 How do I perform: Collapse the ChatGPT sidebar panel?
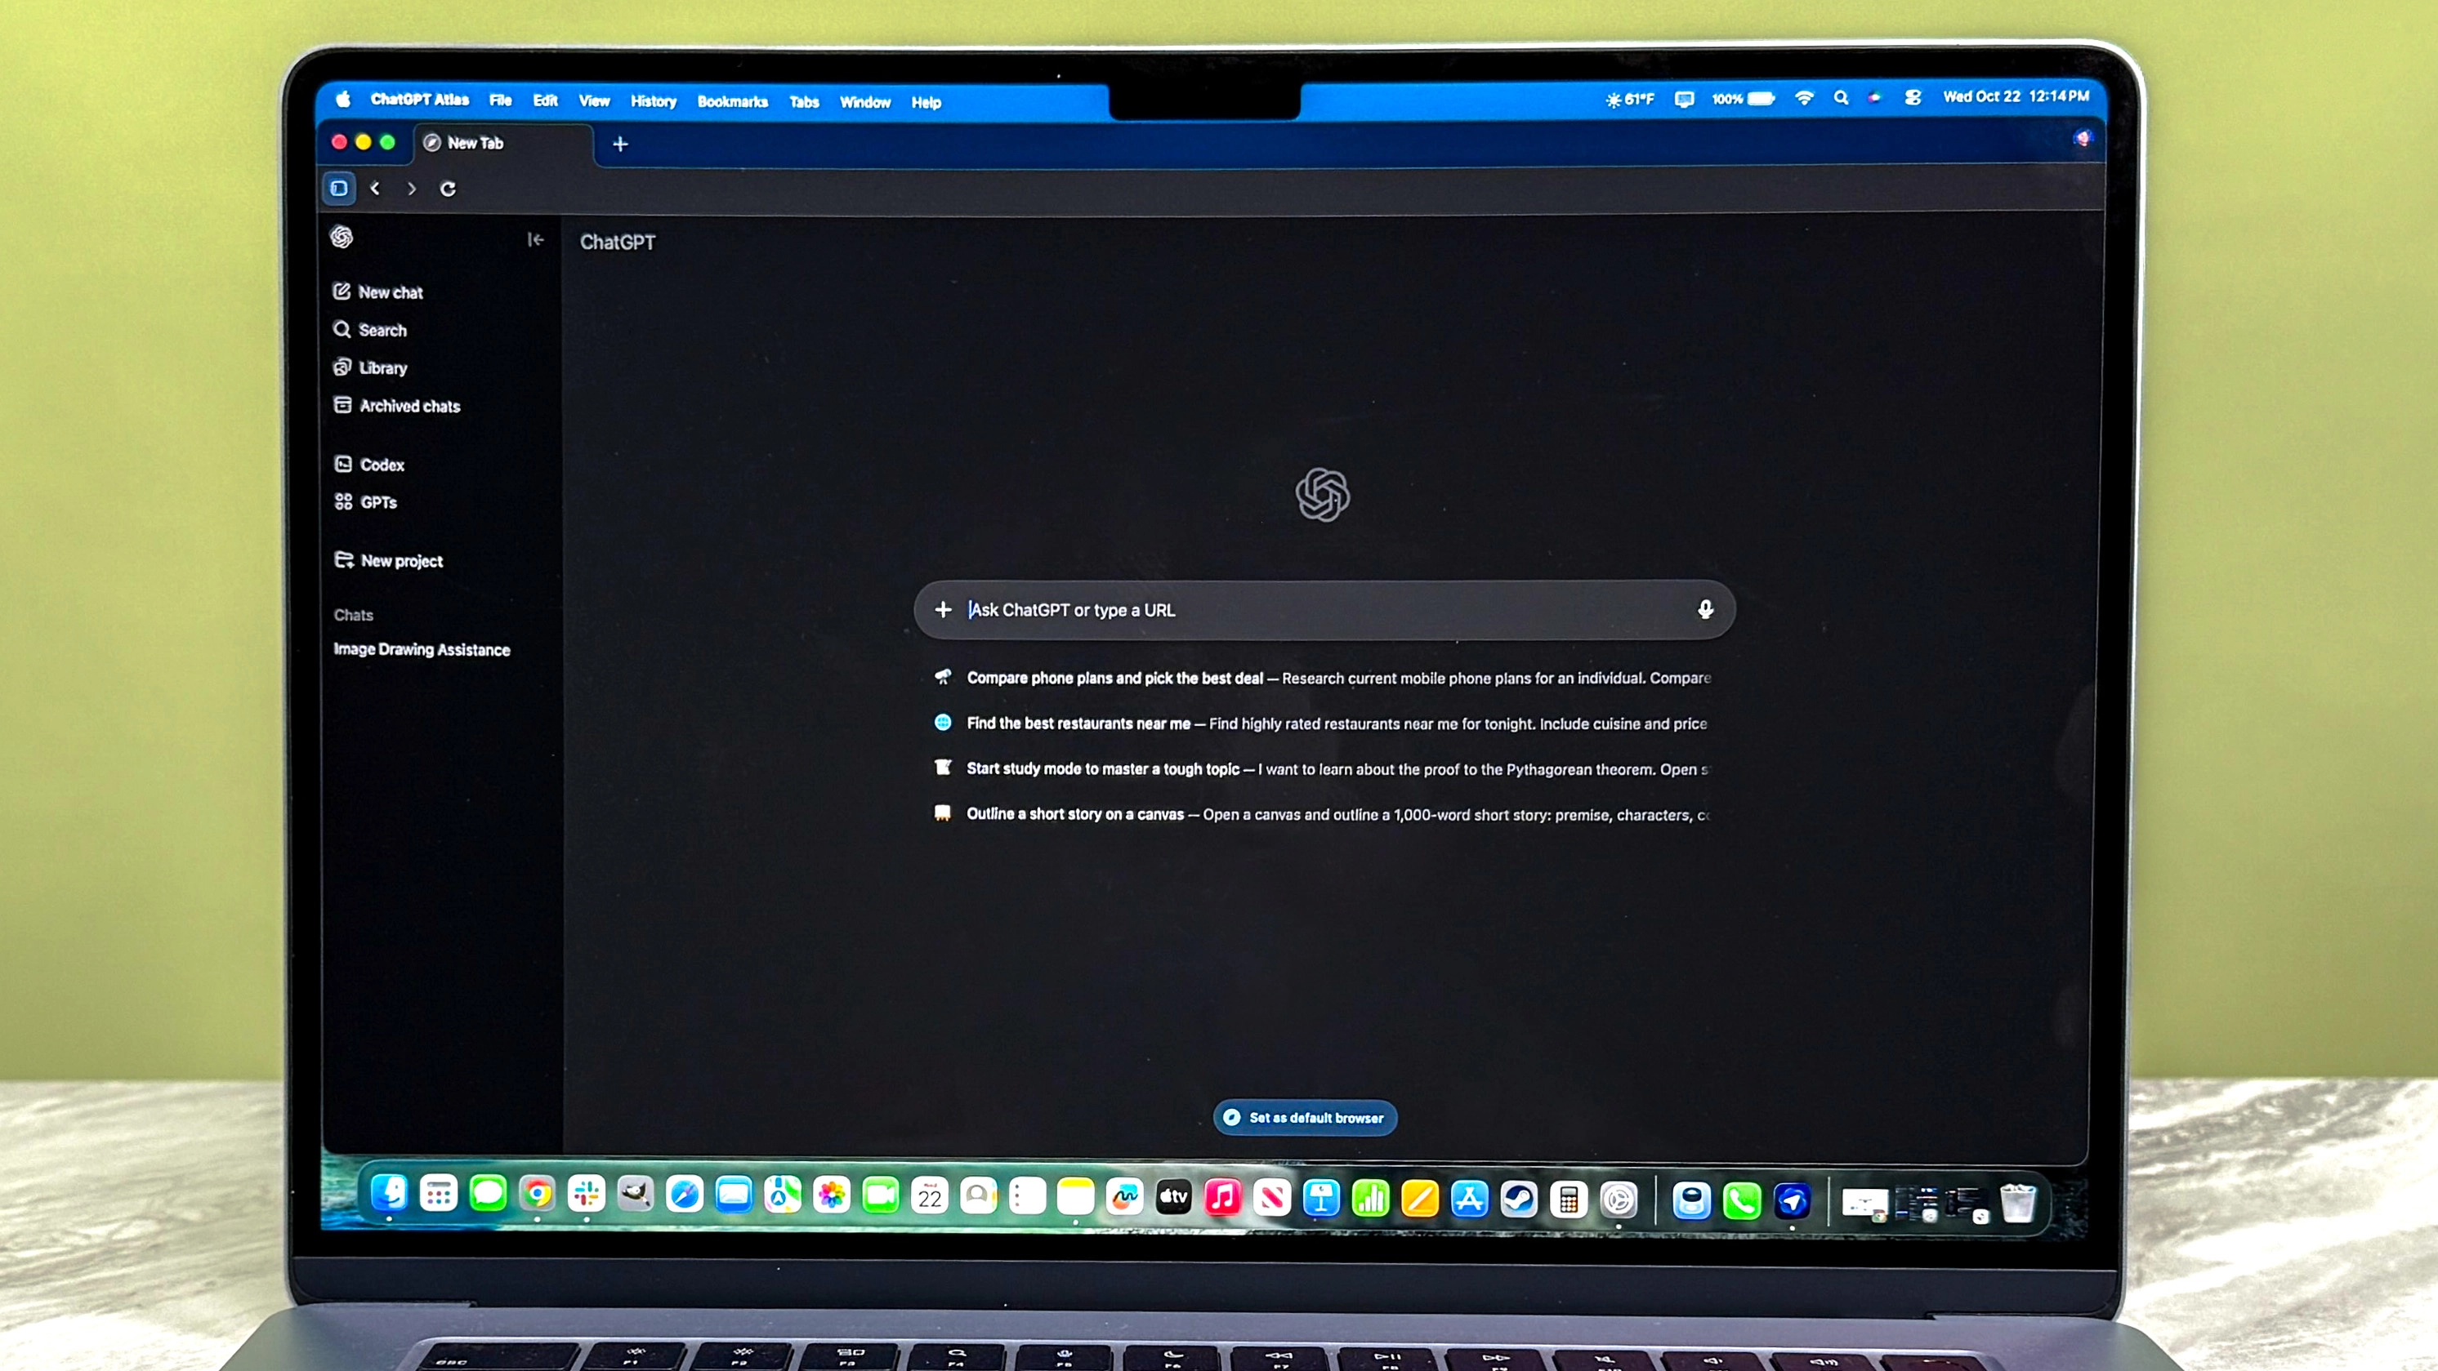(x=536, y=240)
